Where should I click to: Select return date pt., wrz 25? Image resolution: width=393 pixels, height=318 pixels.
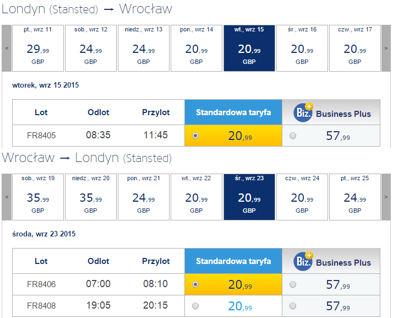[x=355, y=197]
